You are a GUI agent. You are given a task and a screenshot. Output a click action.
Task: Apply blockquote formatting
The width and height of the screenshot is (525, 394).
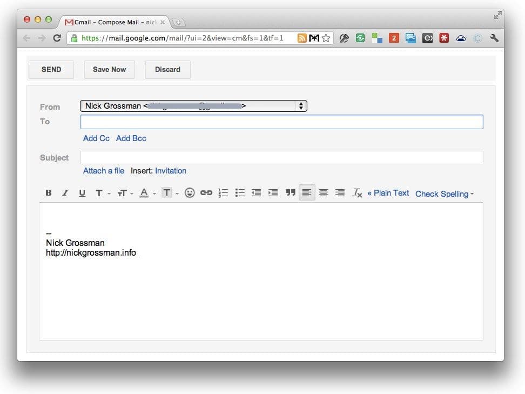click(291, 193)
